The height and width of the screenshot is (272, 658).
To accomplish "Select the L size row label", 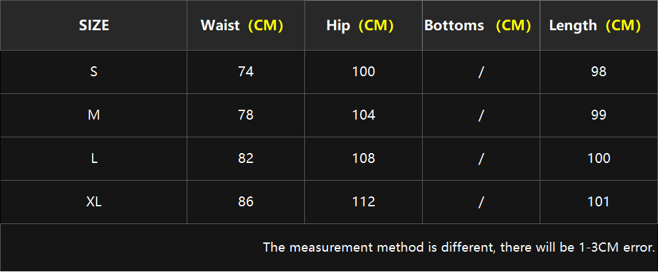I will click(94, 158).
